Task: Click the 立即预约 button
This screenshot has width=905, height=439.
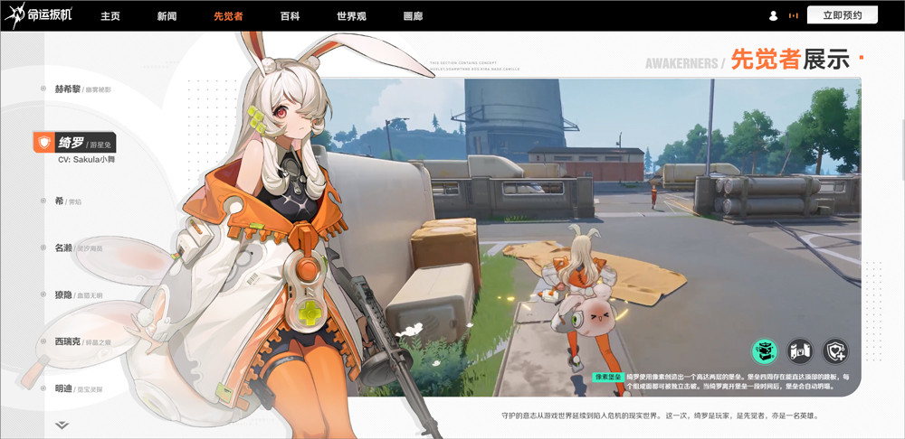Action: click(842, 15)
